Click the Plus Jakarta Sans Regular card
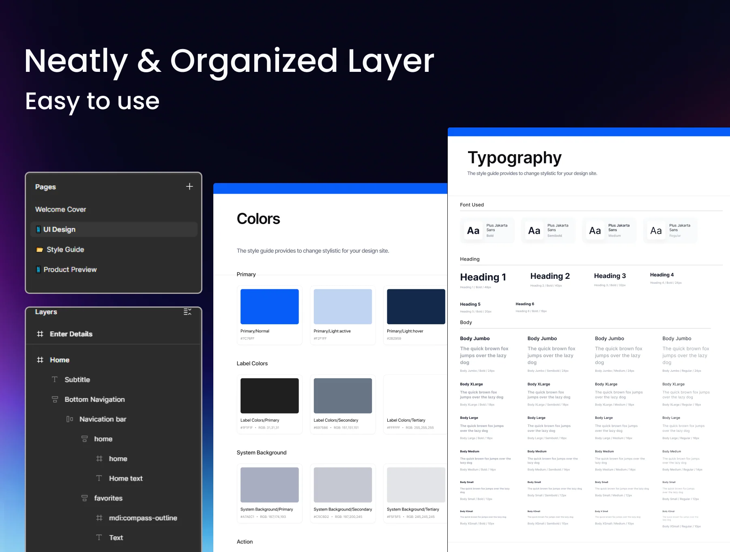The image size is (730, 552). [670, 231]
